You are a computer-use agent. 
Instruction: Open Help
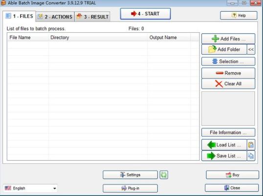click(x=239, y=16)
